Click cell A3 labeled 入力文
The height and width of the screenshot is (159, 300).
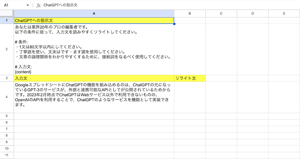94,78
